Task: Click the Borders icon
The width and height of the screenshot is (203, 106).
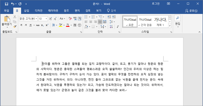Action: tap(93, 26)
